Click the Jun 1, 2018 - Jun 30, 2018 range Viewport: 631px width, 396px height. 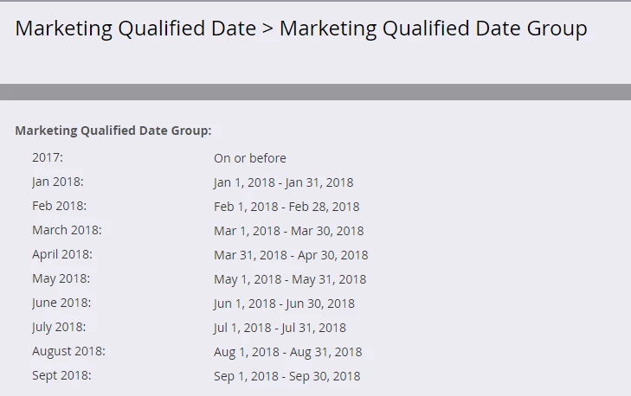pos(284,303)
